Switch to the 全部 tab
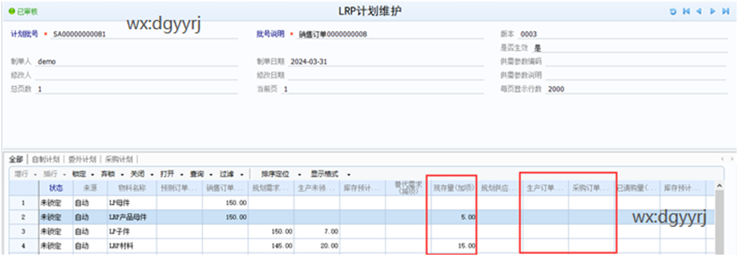738x256 pixels. click(x=16, y=159)
